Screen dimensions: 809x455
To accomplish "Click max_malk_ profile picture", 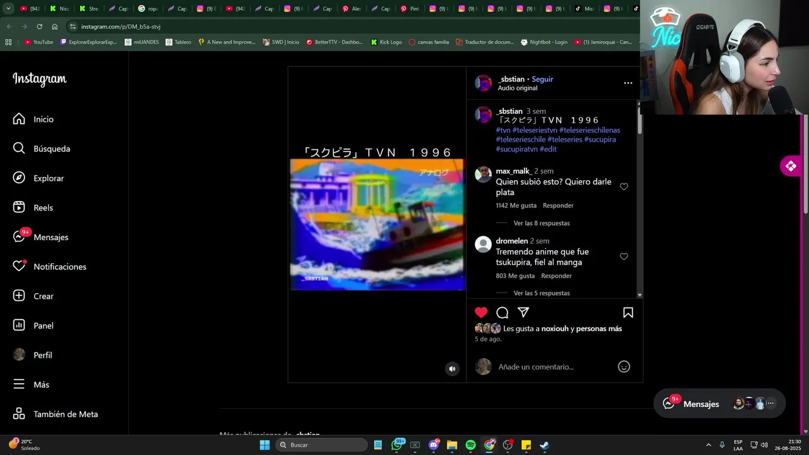I will click(x=483, y=174).
